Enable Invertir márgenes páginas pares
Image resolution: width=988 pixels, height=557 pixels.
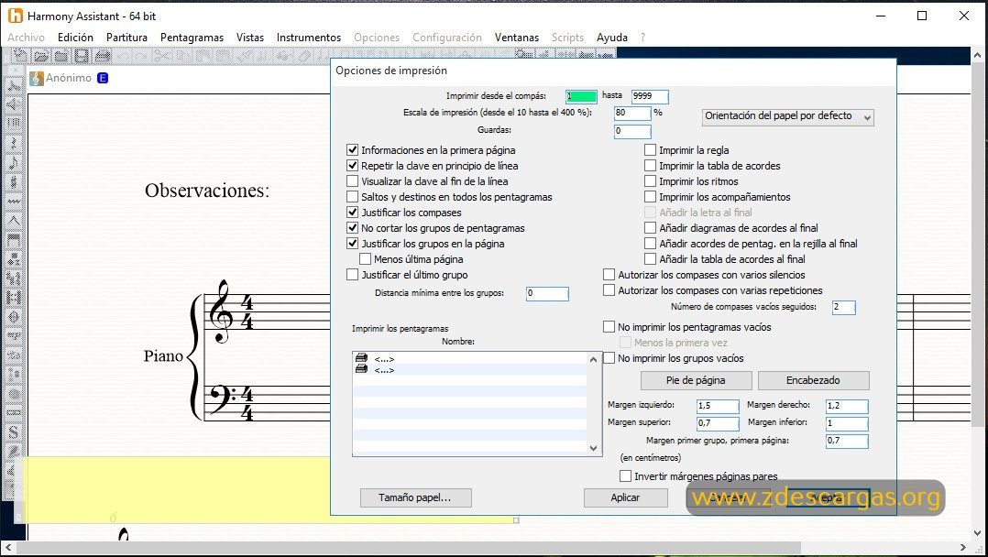click(x=625, y=476)
